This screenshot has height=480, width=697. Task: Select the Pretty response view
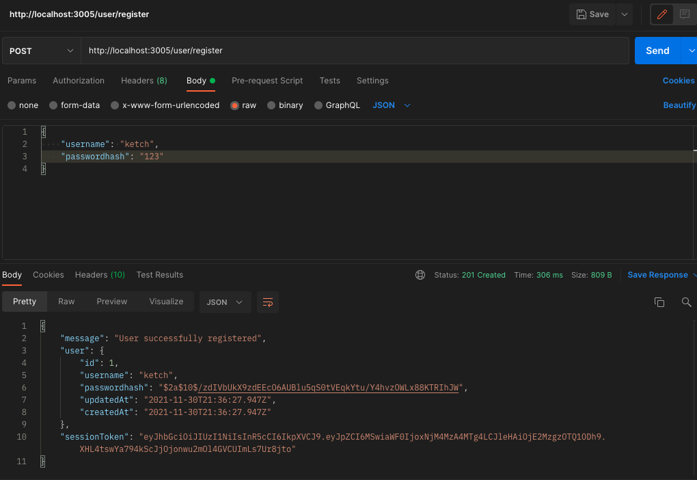25,302
